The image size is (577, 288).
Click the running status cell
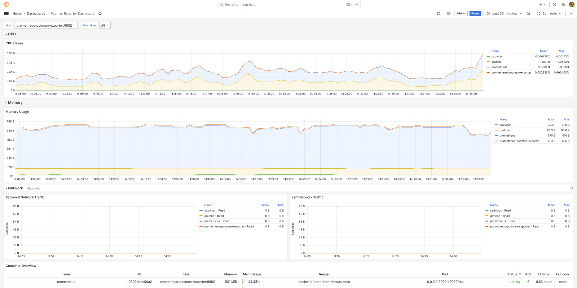pos(514,282)
